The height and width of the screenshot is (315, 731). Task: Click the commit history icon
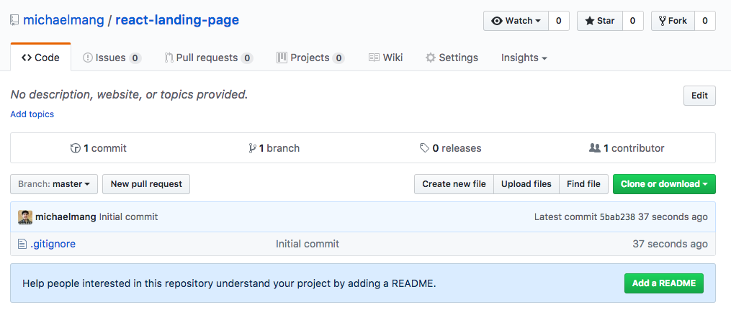click(75, 148)
